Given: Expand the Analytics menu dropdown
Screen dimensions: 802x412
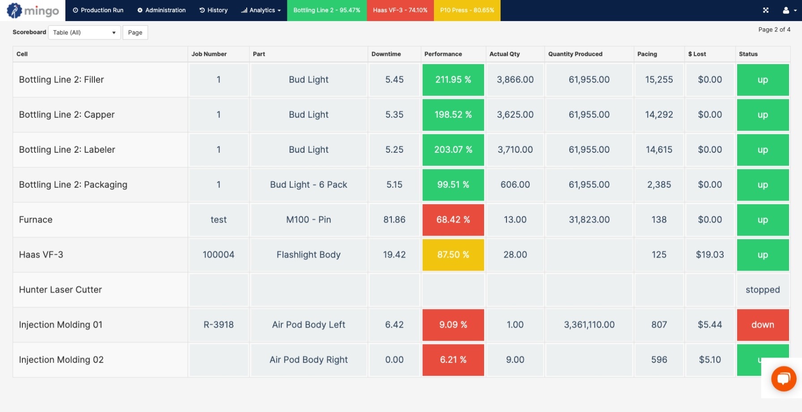Looking at the screenshot, I should pyautogui.click(x=280, y=10).
